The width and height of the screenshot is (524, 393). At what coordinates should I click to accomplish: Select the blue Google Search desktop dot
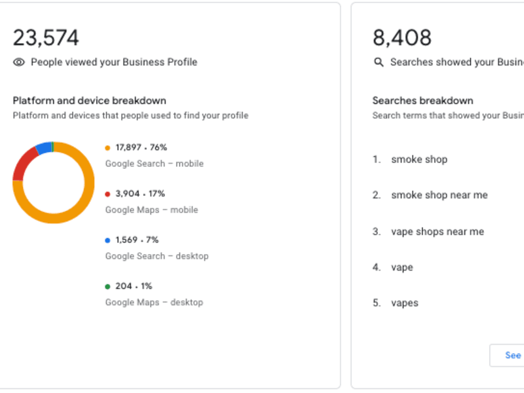coord(107,240)
